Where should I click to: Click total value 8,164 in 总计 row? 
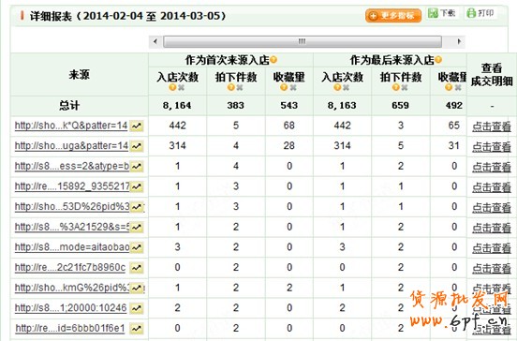coord(177,106)
